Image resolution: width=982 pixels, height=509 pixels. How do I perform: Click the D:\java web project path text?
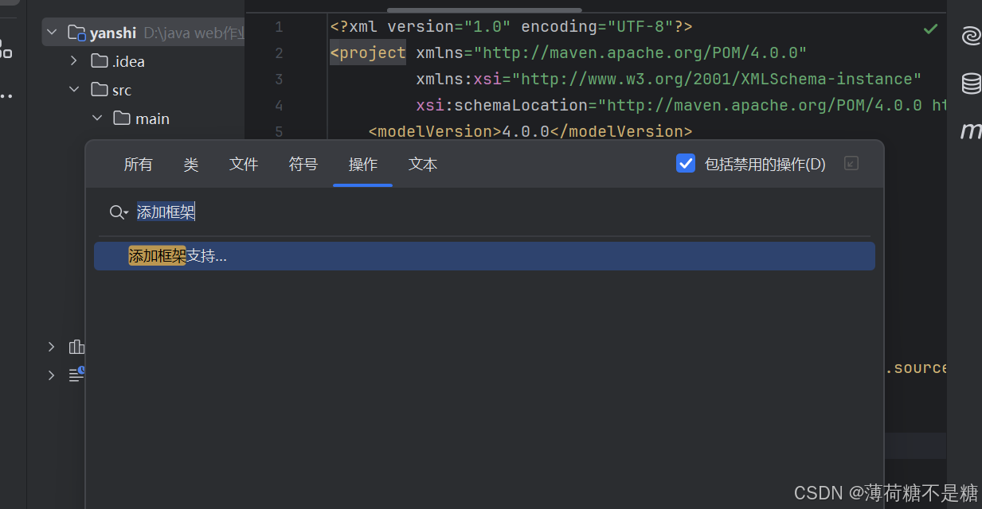click(194, 33)
